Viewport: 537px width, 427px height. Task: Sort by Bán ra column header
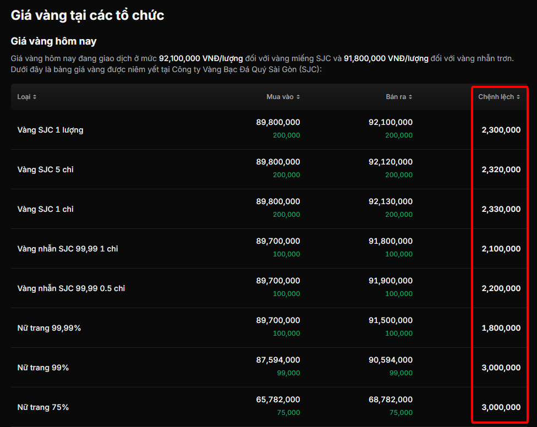click(399, 97)
